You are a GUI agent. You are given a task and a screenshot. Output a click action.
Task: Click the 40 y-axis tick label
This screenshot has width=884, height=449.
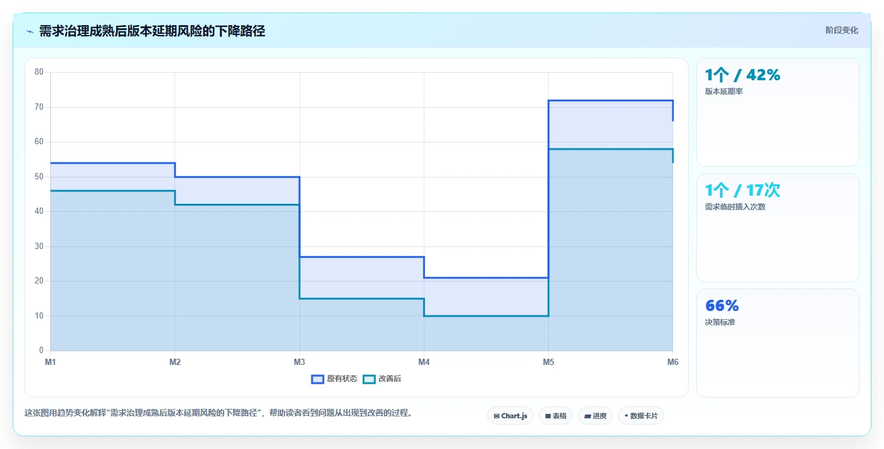(39, 211)
